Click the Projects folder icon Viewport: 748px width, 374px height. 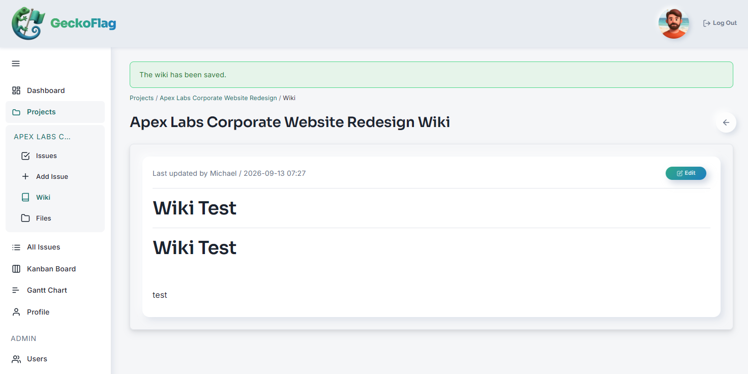[x=16, y=112]
